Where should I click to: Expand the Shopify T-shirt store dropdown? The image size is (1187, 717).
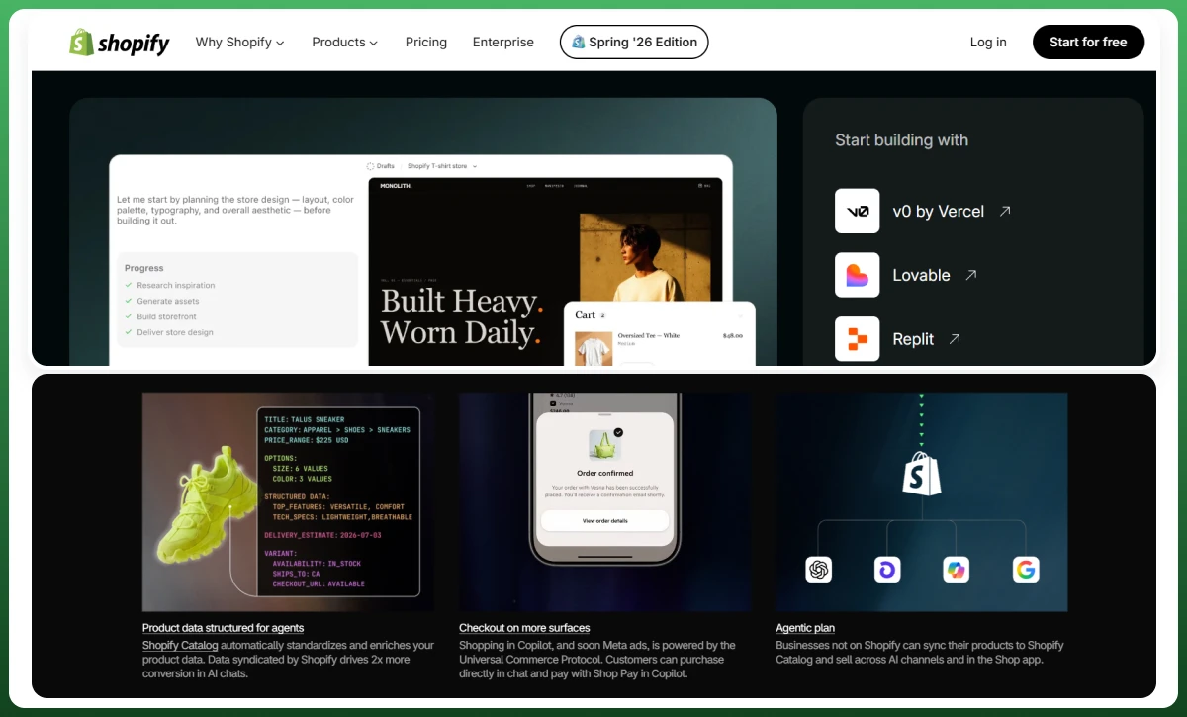[442, 166]
